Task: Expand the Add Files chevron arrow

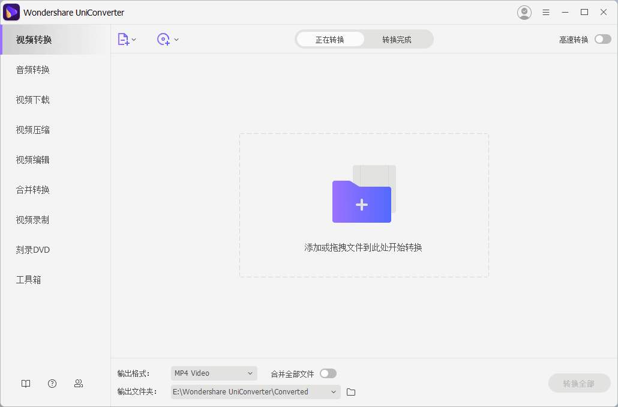Action: [133, 39]
